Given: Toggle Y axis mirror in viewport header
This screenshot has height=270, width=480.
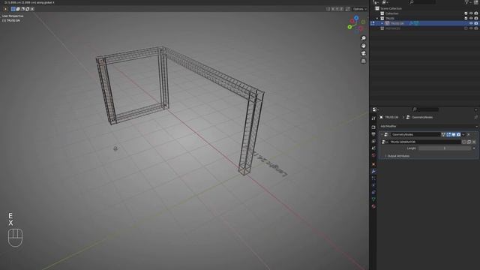Looking at the screenshot, I should click(x=337, y=9).
